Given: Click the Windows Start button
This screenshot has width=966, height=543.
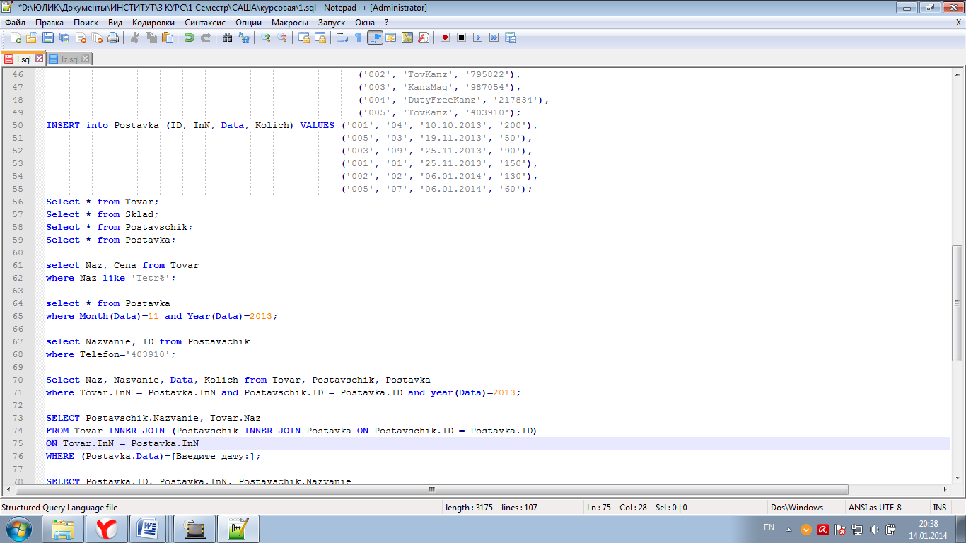Looking at the screenshot, I should point(18,528).
